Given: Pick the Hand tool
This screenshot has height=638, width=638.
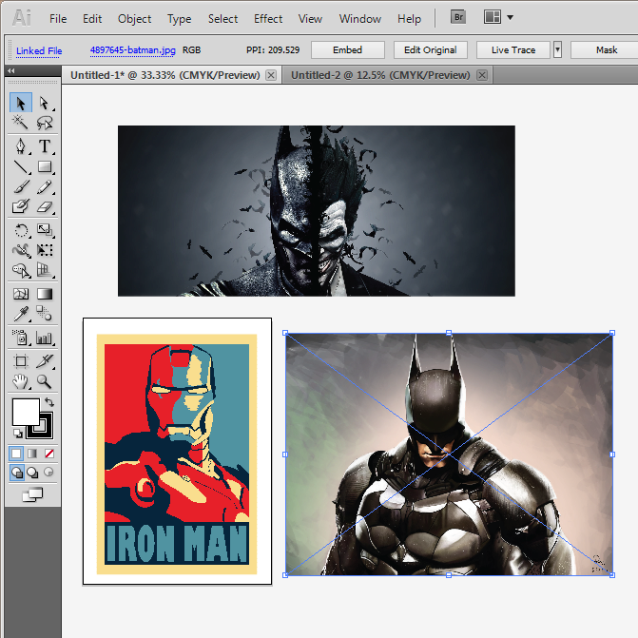Looking at the screenshot, I should (x=21, y=381).
